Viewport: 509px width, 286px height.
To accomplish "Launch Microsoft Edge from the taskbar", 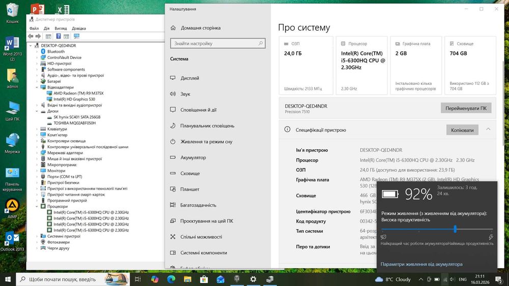I will (171, 279).
